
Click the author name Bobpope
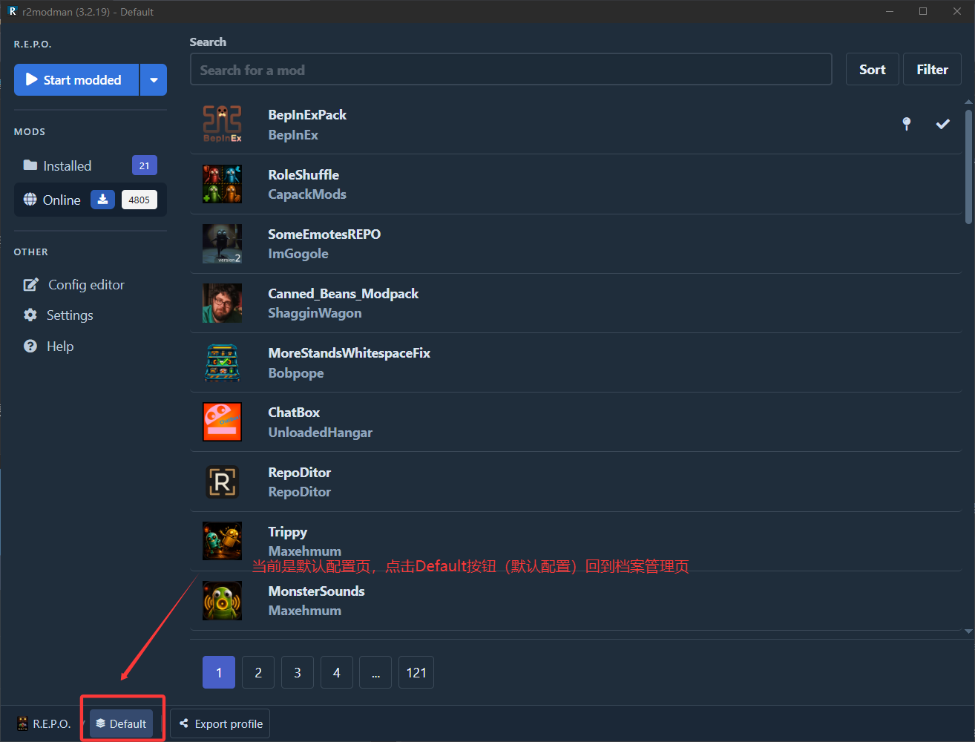click(296, 373)
